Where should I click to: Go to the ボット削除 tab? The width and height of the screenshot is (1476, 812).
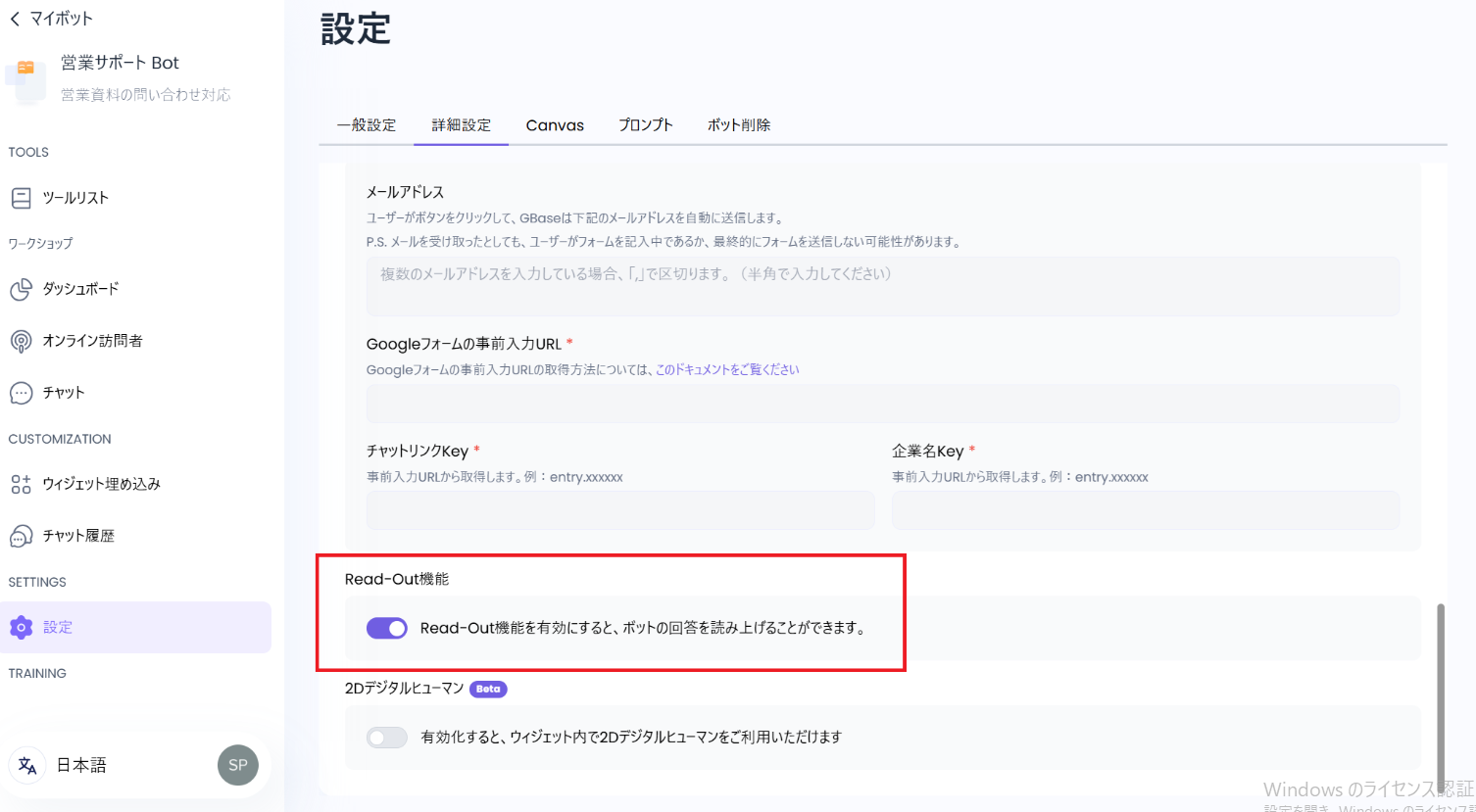739,125
